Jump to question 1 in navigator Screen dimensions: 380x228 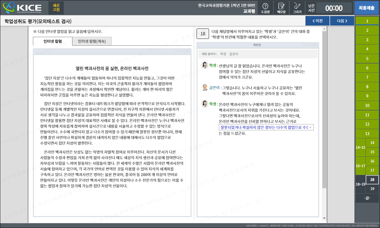(367, 21)
